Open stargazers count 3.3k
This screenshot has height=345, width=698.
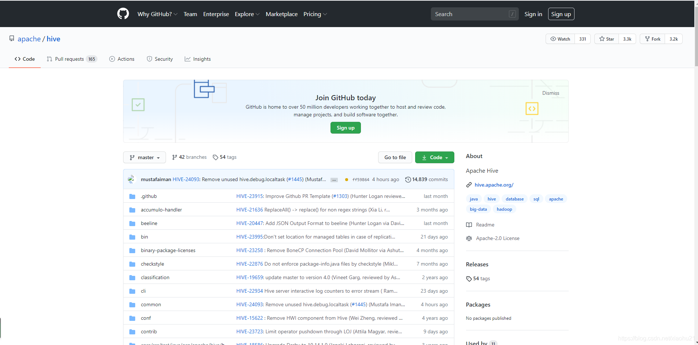pyautogui.click(x=627, y=39)
